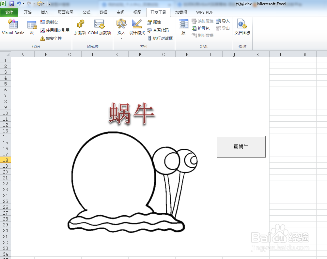Click the 源 (Source) XML icon
The image size is (327, 259).
tap(183, 28)
